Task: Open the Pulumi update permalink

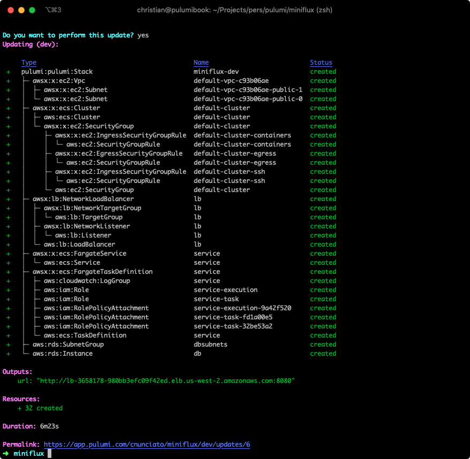Action: click(147, 445)
